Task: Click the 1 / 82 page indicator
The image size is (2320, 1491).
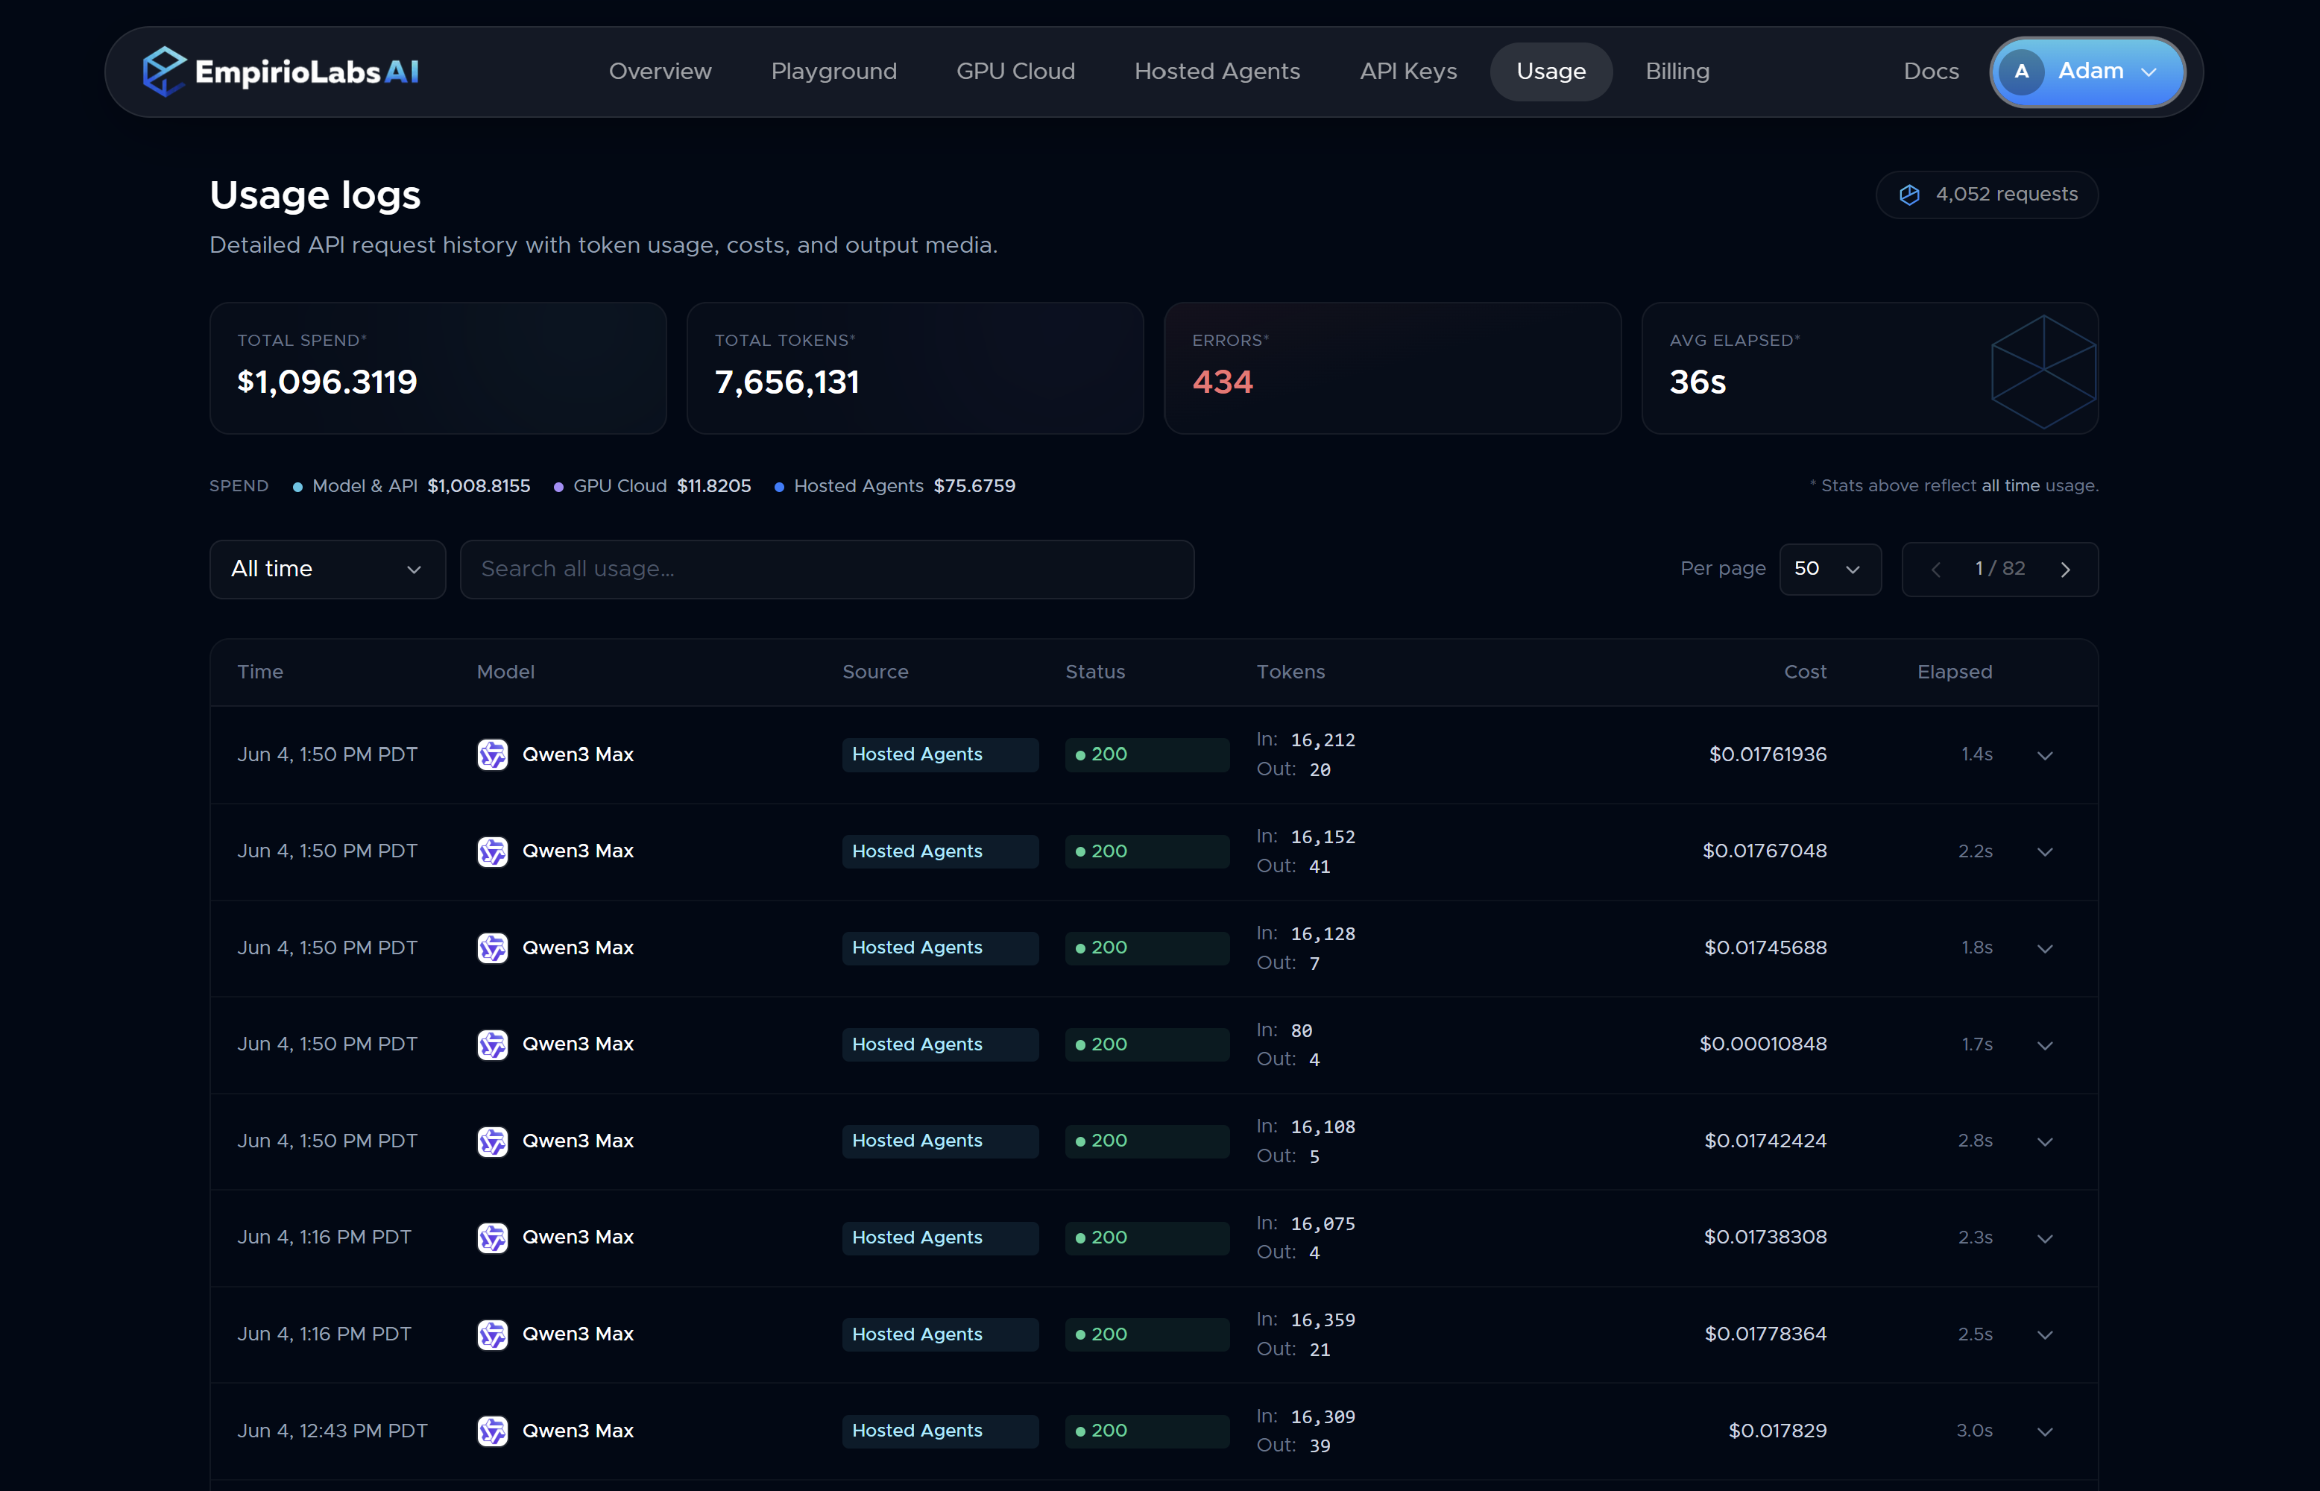Action: (1999, 568)
